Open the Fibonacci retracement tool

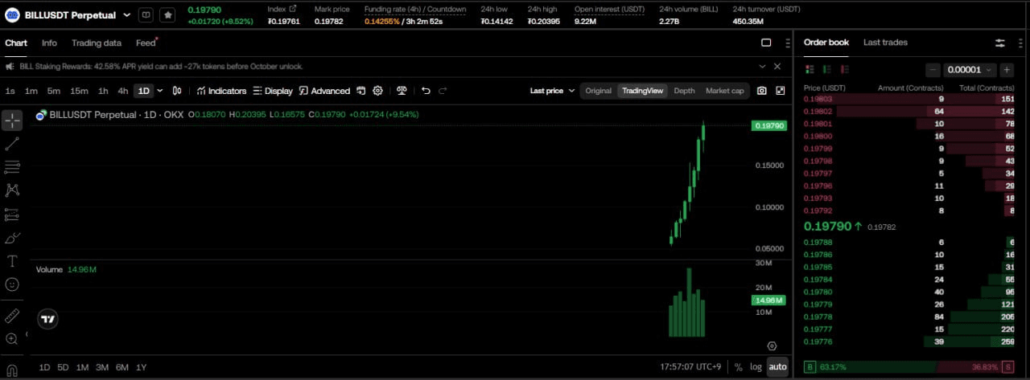coord(12,167)
